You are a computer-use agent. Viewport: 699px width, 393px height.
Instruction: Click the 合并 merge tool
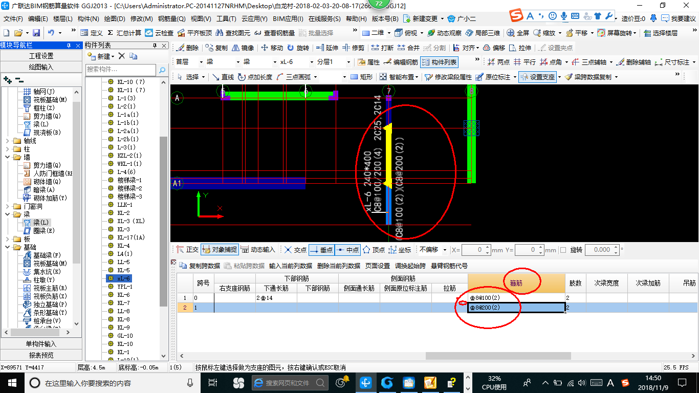[408, 48]
